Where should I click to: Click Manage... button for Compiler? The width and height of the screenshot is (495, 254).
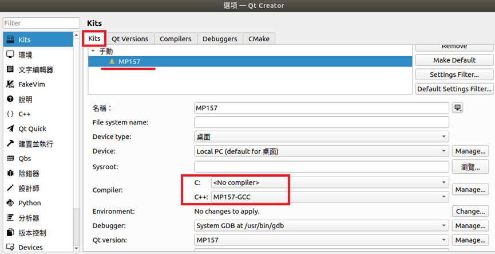[470, 189]
